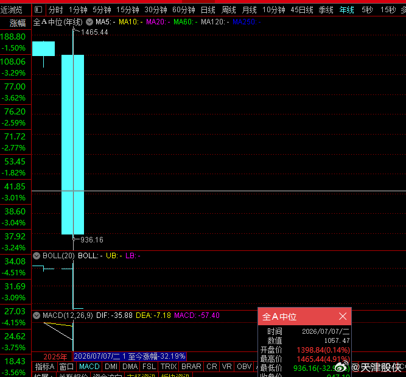
Task: Click the panel layout icon beside 分时
Action: pyautogui.click(x=38, y=10)
